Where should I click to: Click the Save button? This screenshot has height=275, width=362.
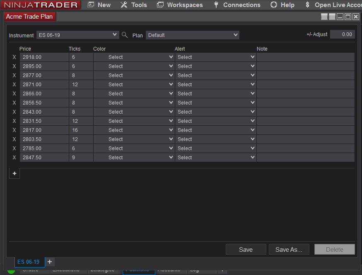(x=246, y=249)
